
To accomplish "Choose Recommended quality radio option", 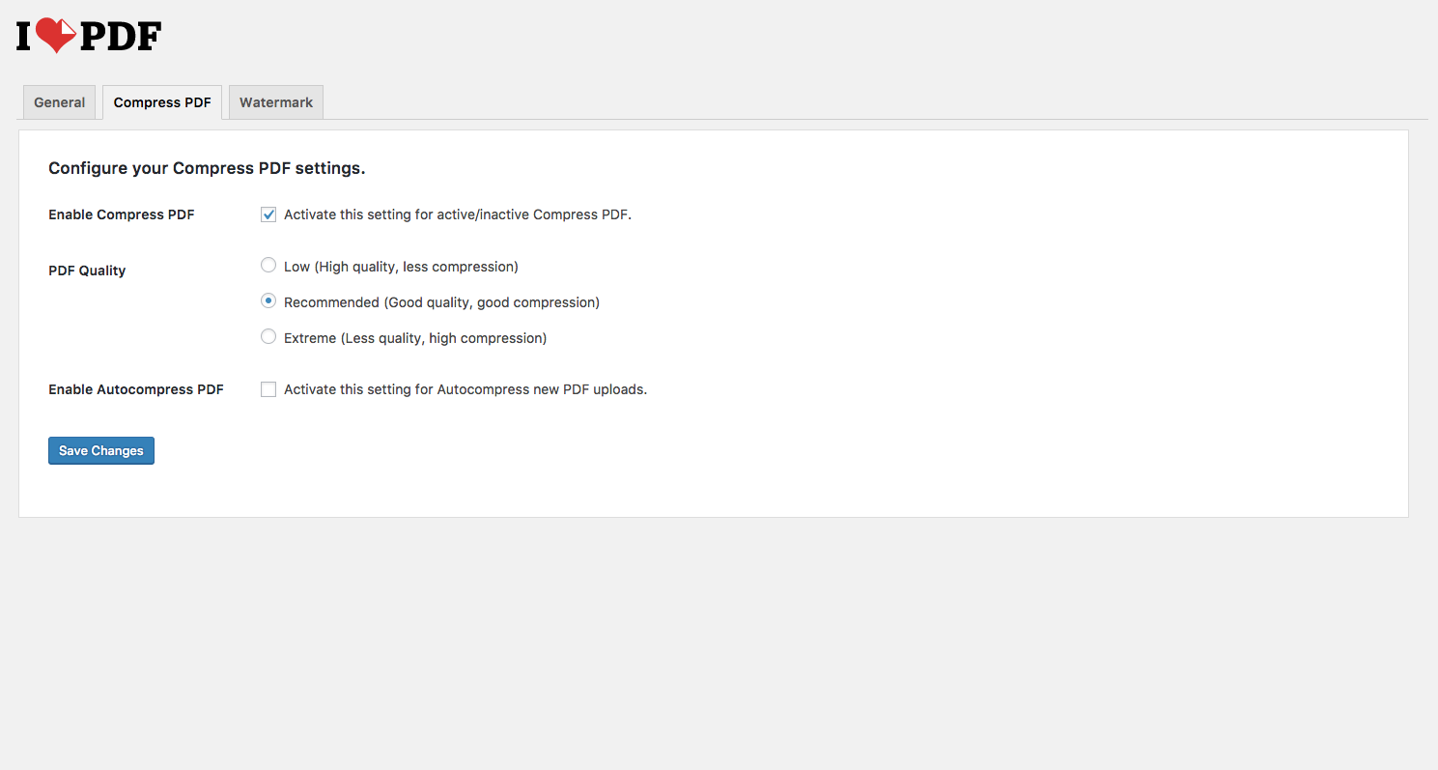I will pos(268,301).
